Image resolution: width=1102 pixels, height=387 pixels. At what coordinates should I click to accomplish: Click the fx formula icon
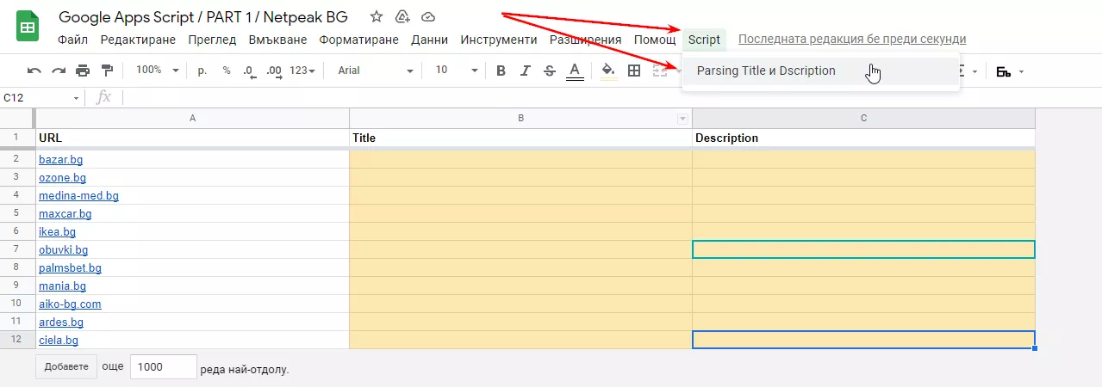(x=103, y=97)
